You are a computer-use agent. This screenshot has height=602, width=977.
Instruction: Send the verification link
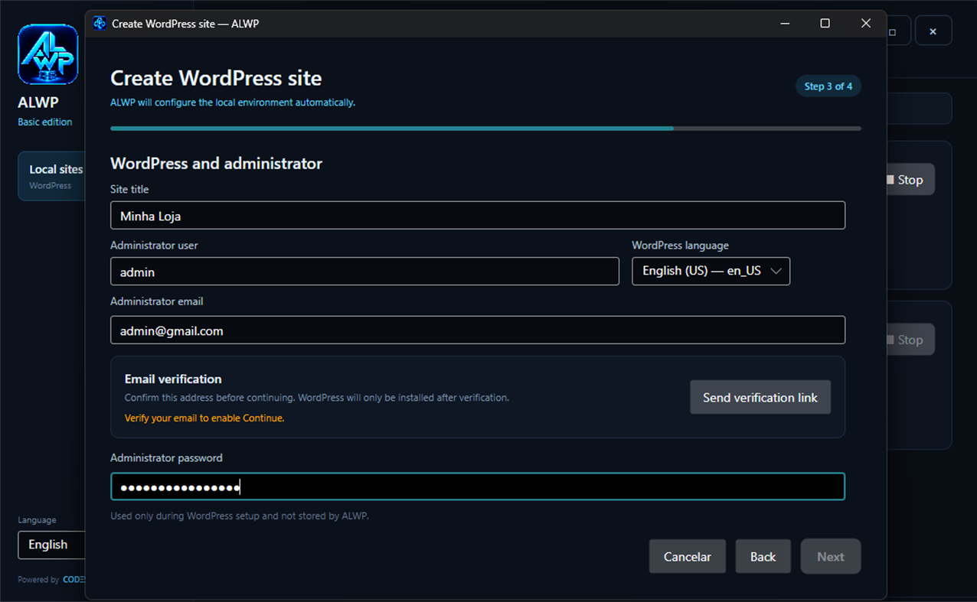pyautogui.click(x=760, y=398)
